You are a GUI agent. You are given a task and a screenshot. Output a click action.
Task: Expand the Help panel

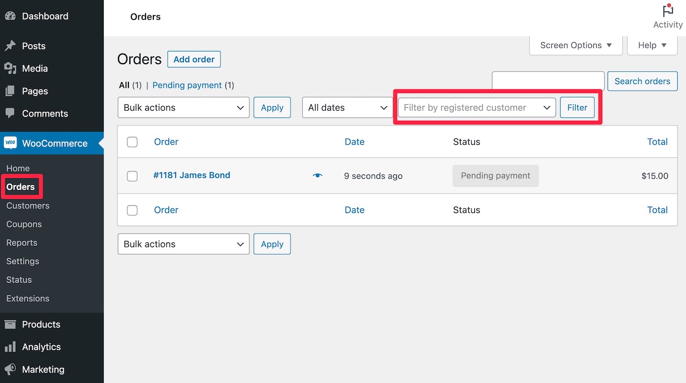(652, 45)
